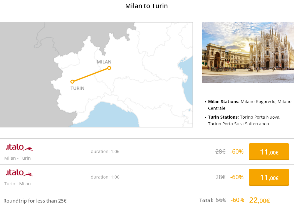297x212 pixels.
Task: Click the struck-through 28€ on Turin - Milan row
Action: coord(220,177)
